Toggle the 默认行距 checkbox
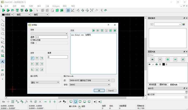 click(32, 40)
